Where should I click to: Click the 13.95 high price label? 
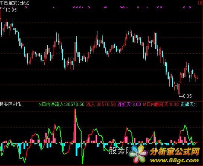pyautogui.click(x=11, y=10)
